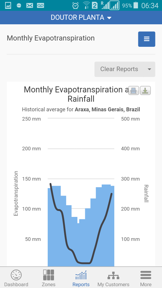Image resolution: width=162 pixels, height=288 pixels.
Task: Open My Customers hierarchy icon
Action: coord(113,275)
